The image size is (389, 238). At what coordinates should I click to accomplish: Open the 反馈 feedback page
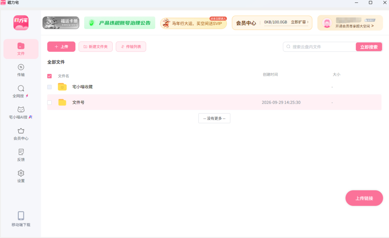[21, 155]
